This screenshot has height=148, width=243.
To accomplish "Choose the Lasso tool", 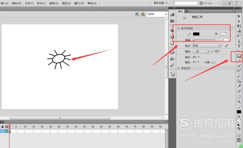I will tap(239, 36).
